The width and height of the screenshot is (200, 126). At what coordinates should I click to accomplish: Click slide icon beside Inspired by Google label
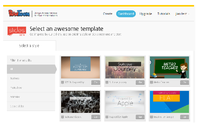pos(151,117)
